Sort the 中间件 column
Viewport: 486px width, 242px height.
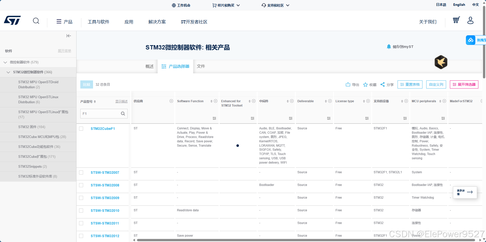[288, 101]
